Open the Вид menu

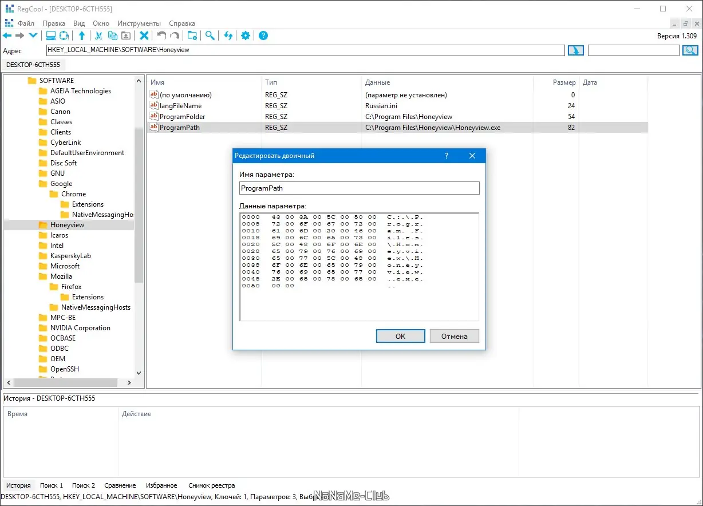coord(79,23)
